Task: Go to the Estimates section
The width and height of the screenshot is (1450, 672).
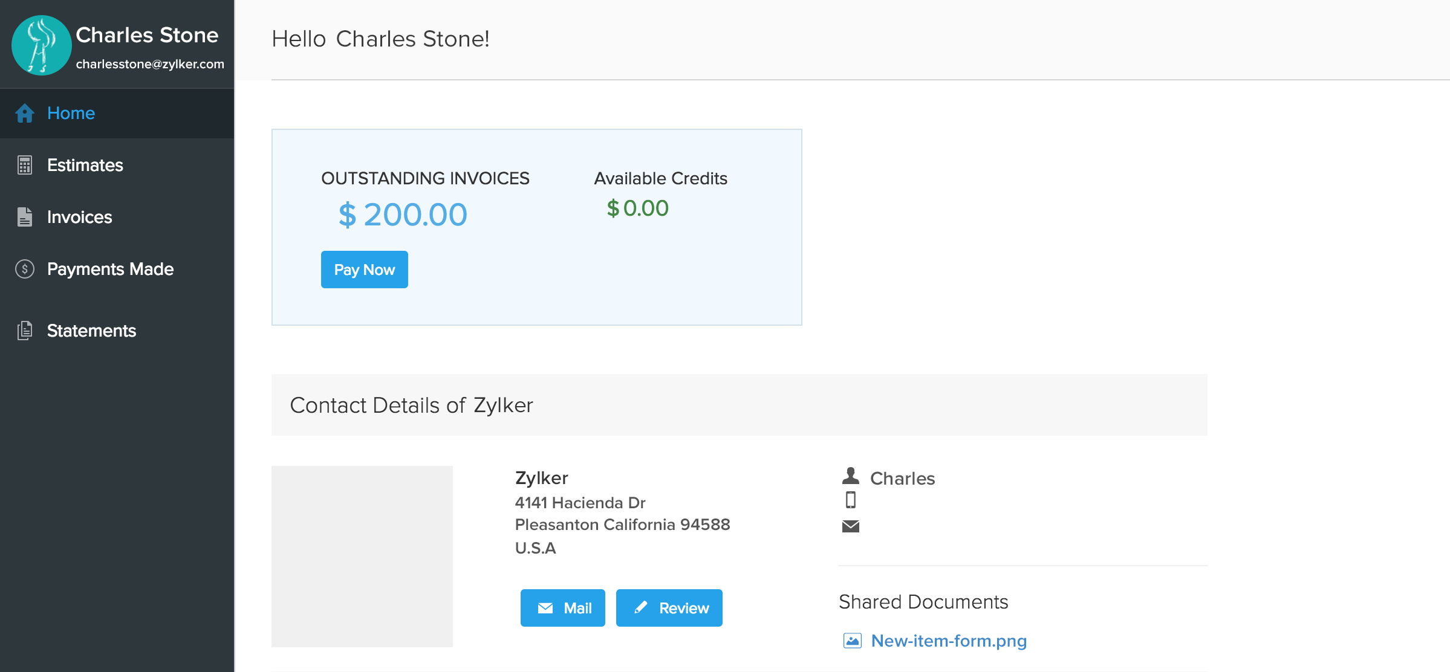Action: coord(117,165)
